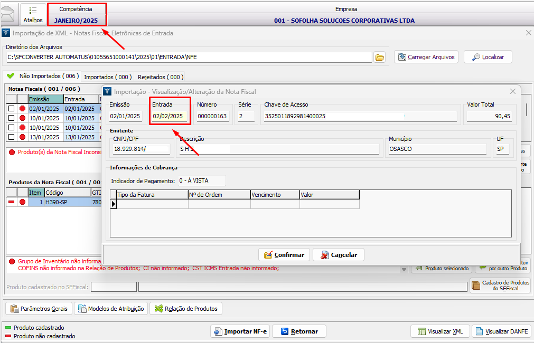The image size is (534, 343).
Task: Check the box for invoice dated 02/01/2025
Action: (x=12, y=109)
